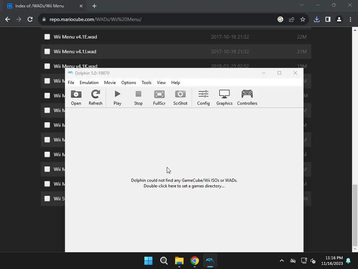358x269 pixels.
Task: Click the Chrome address bar URL
Action: point(95,20)
